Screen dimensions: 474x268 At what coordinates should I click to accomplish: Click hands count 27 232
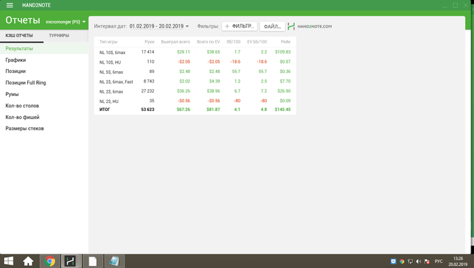(148, 91)
